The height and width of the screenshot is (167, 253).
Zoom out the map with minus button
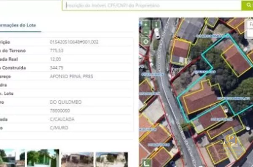click(146, 32)
